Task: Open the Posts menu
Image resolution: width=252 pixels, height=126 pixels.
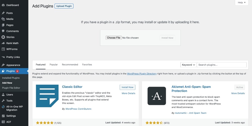Action: [x=10, y=13]
